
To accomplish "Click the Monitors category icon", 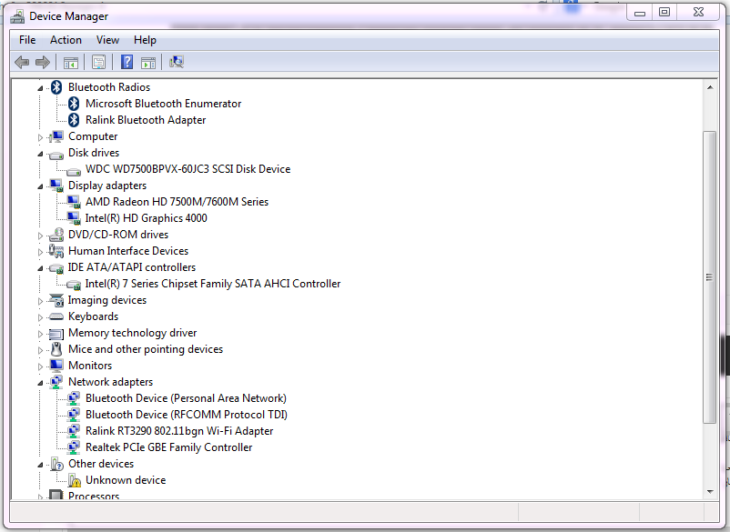I will point(56,365).
